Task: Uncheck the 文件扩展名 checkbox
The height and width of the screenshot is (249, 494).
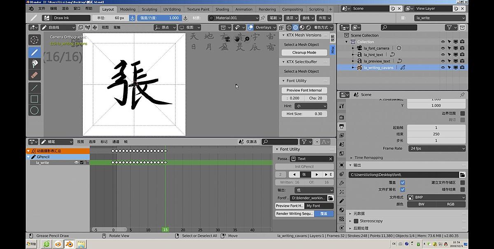Action: pos(403,189)
